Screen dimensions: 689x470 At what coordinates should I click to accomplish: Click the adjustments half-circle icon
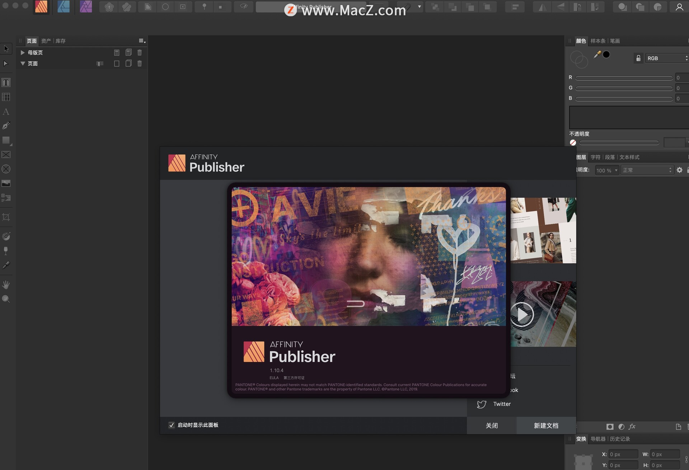(x=621, y=427)
